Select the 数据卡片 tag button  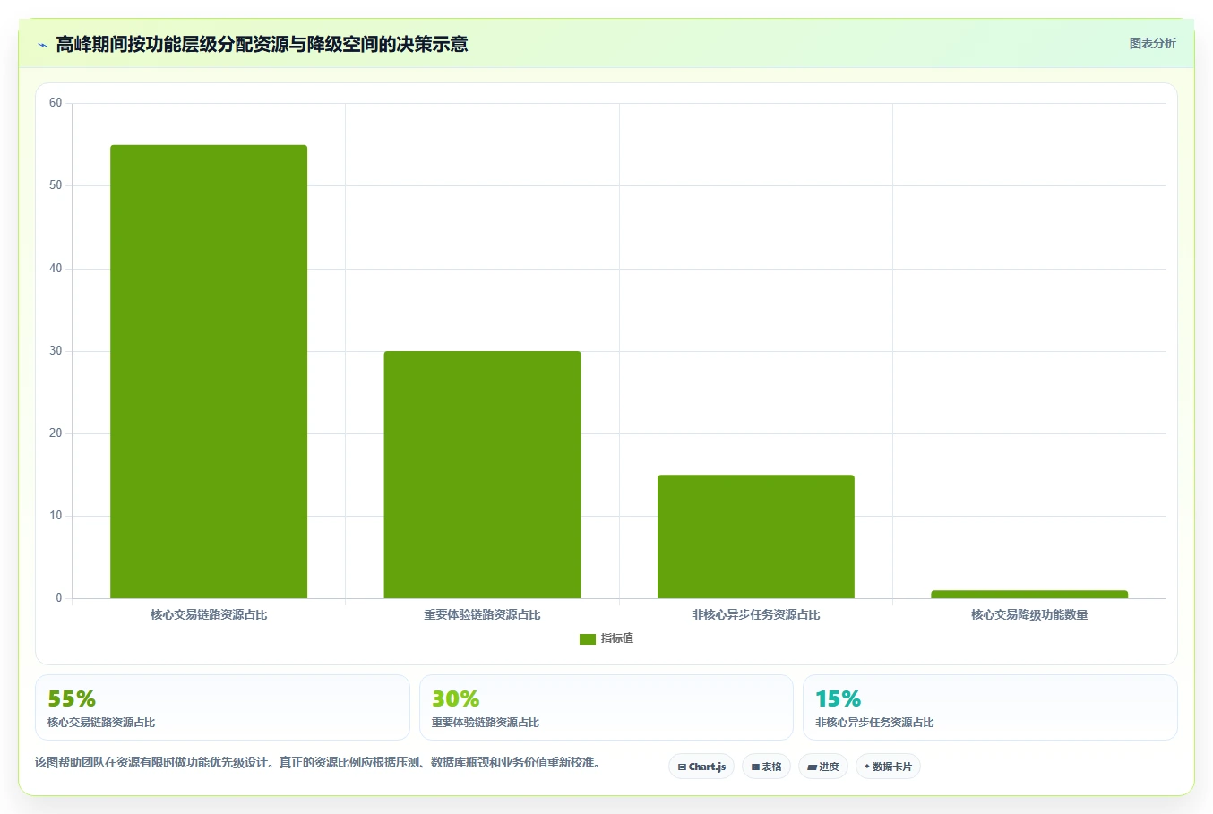[888, 767]
